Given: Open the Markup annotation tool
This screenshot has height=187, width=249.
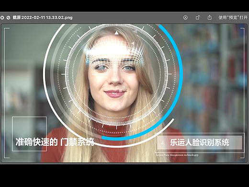Looking at the screenshot, I should click(x=185, y=17).
